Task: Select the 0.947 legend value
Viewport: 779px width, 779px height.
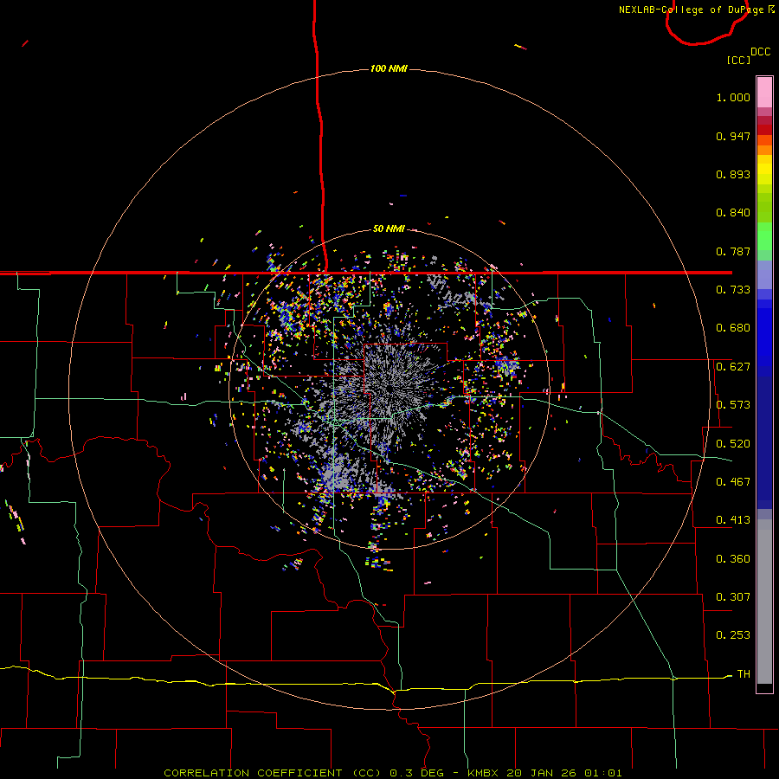Action: coord(733,136)
